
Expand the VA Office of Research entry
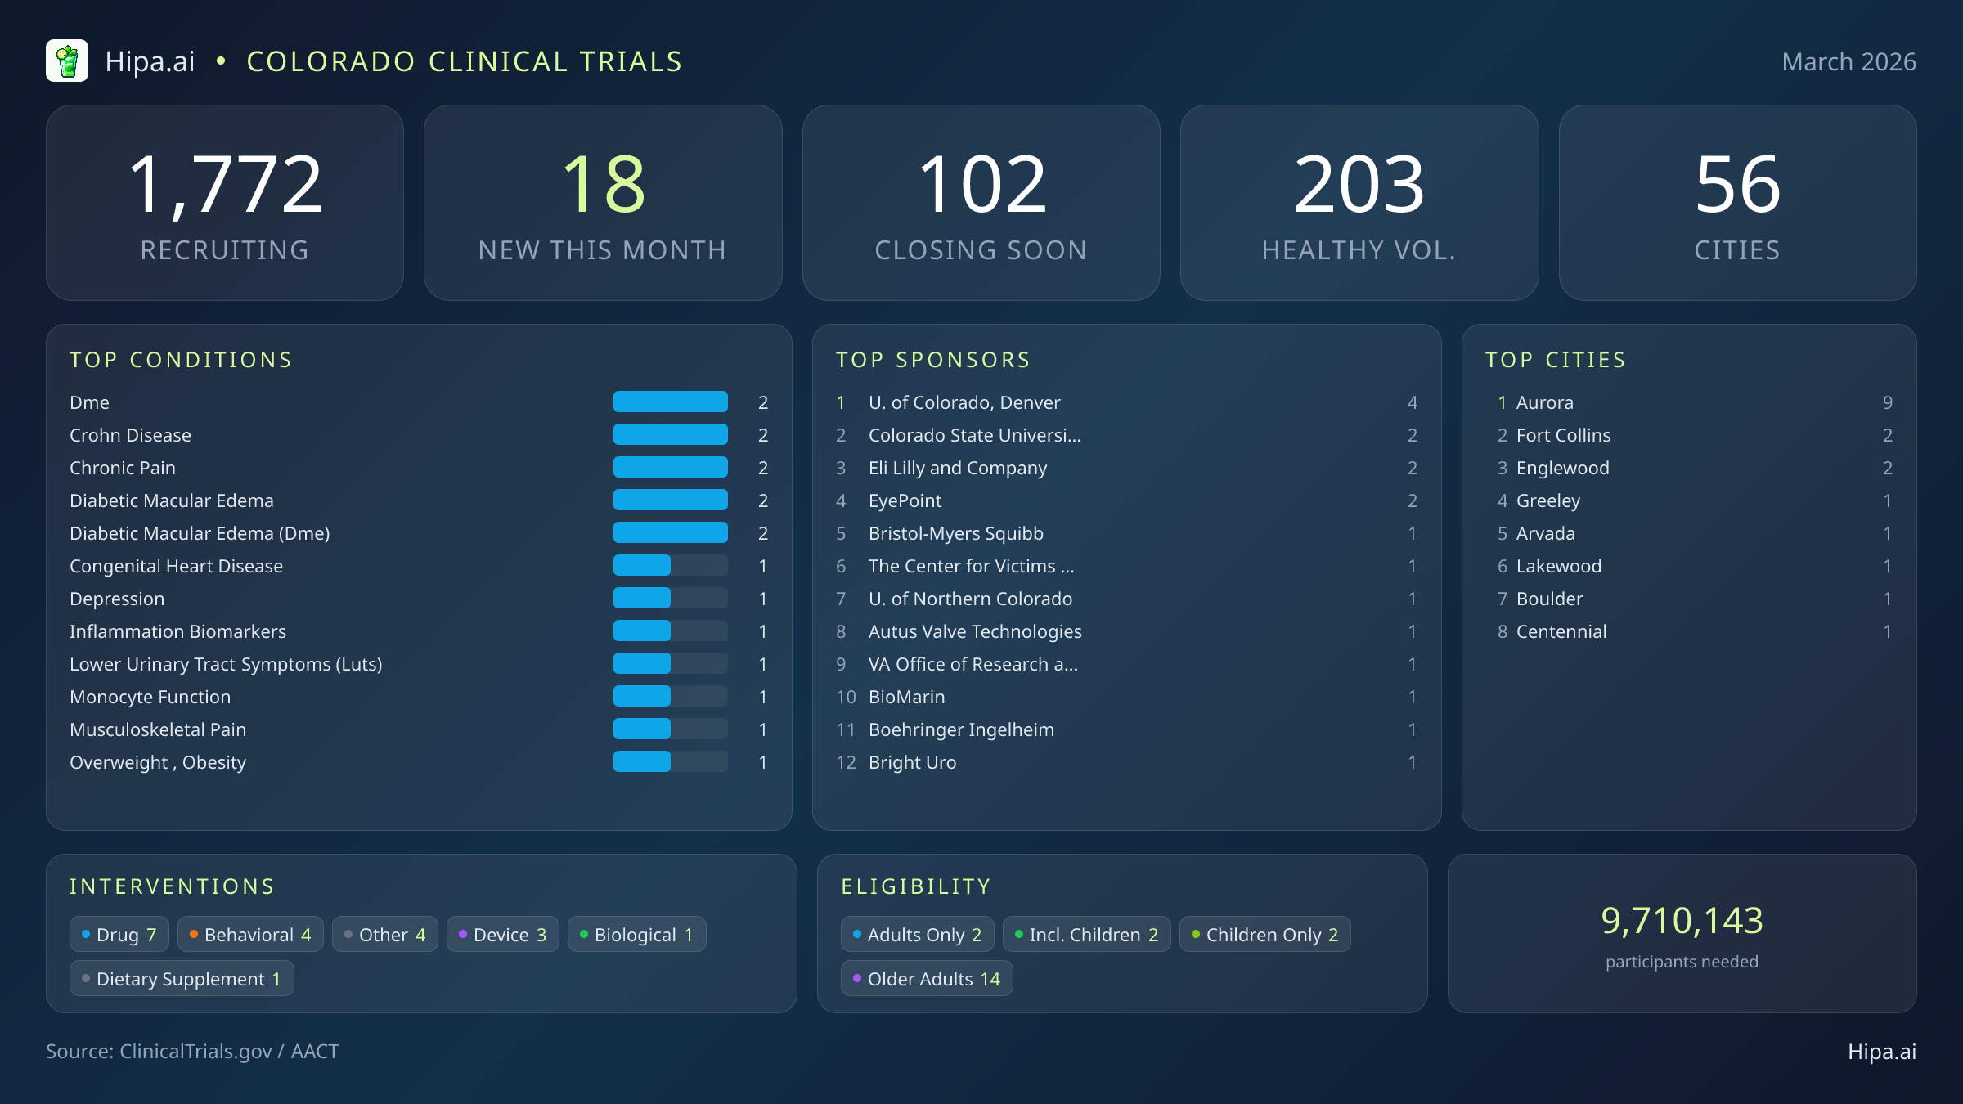(x=973, y=664)
